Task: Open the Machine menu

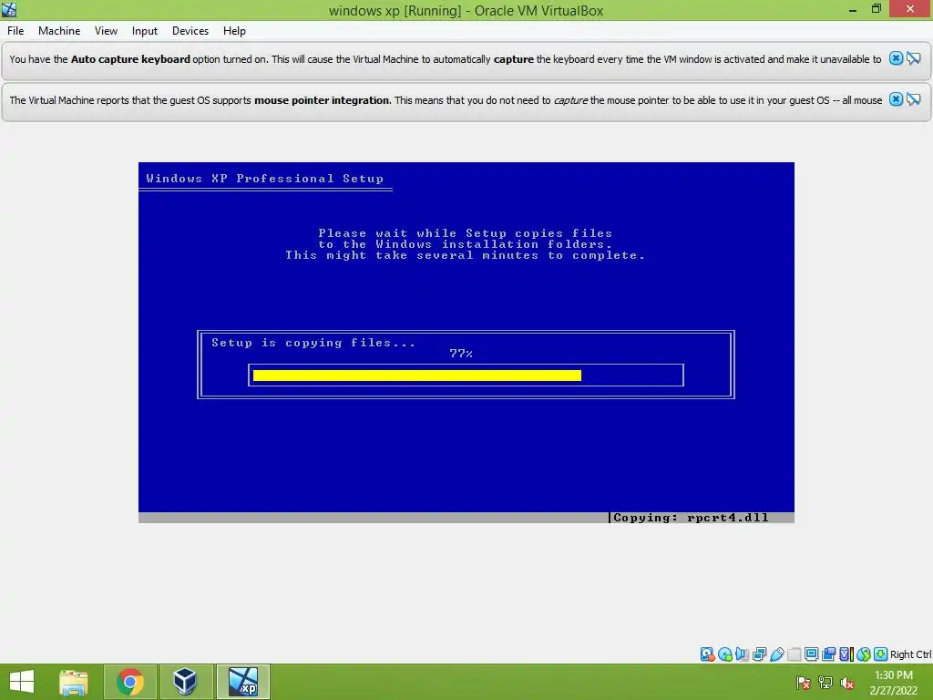Action: (59, 31)
